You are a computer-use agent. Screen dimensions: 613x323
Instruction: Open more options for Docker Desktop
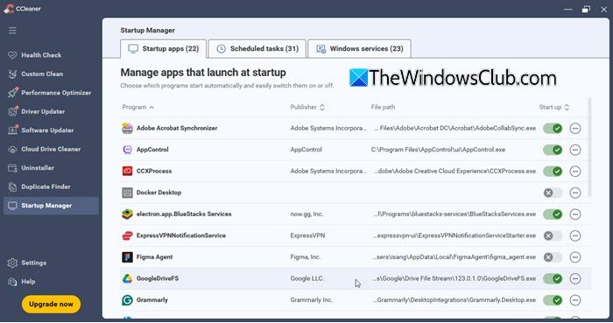click(575, 193)
